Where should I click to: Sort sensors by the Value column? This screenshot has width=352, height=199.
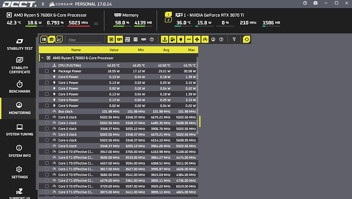coord(114,50)
